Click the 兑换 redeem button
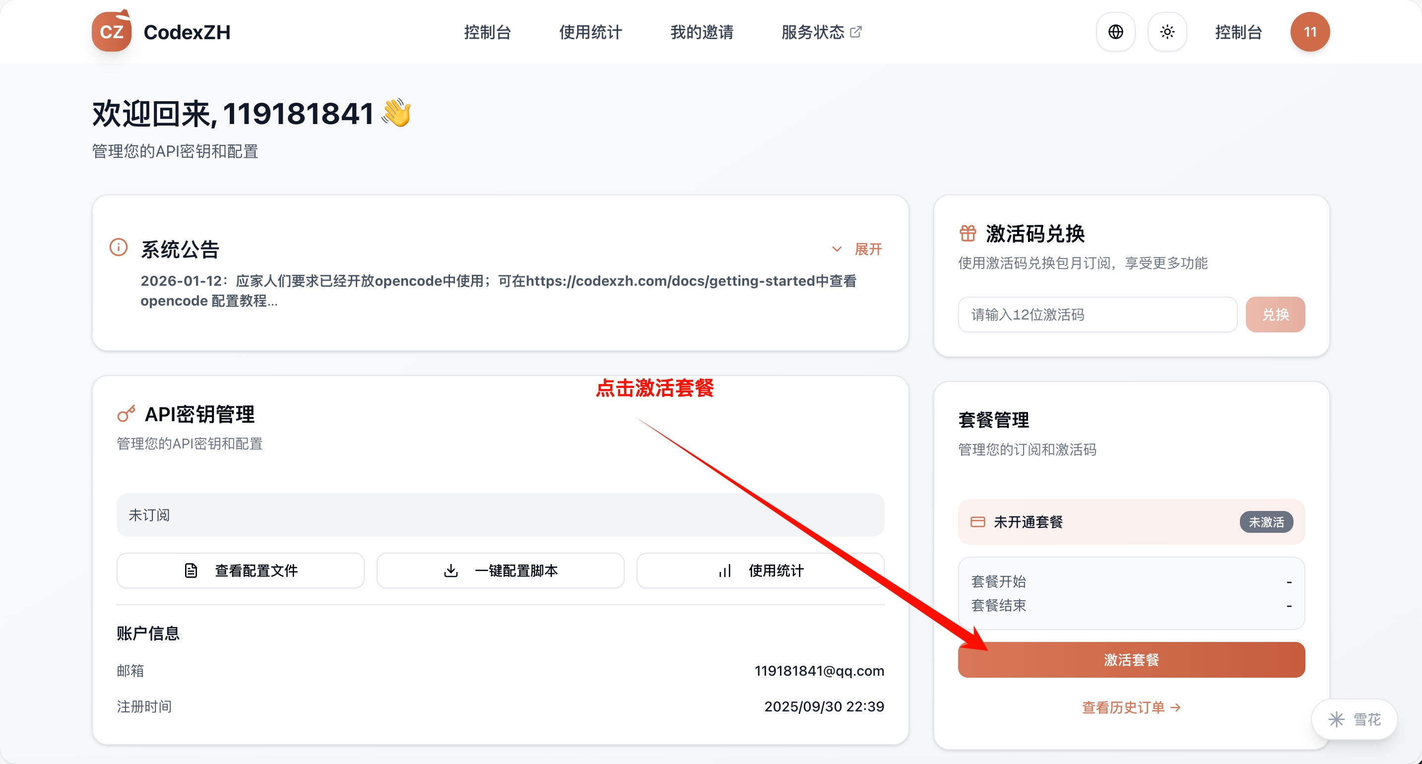 1275,315
